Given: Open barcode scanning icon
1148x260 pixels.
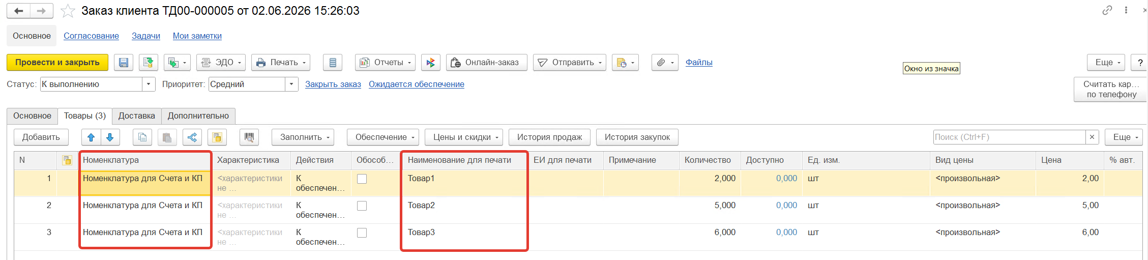Looking at the screenshot, I should (249, 137).
